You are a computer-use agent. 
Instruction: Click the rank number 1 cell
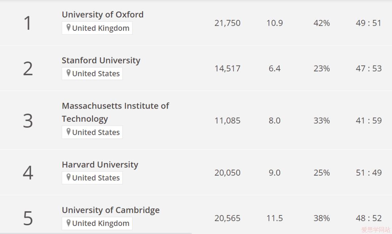pos(28,23)
